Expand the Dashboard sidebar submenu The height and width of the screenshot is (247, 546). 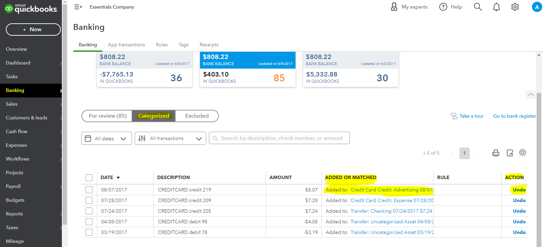tap(61, 63)
